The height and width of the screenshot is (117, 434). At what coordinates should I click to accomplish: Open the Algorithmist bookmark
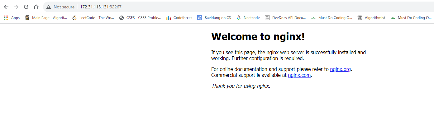click(371, 18)
